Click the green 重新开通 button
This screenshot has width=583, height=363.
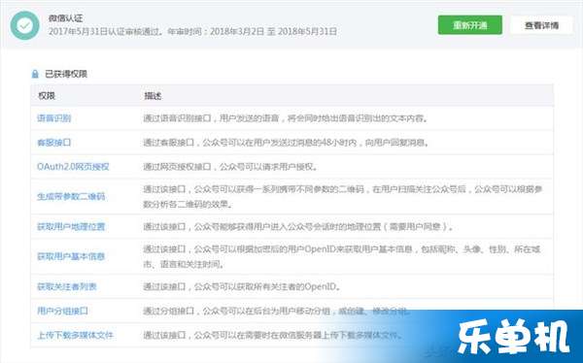pyautogui.click(x=470, y=25)
